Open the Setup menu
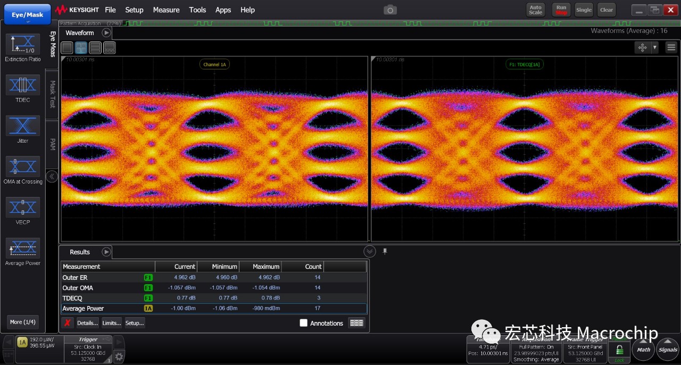The image size is (681, 365). (x=134, y=10)
